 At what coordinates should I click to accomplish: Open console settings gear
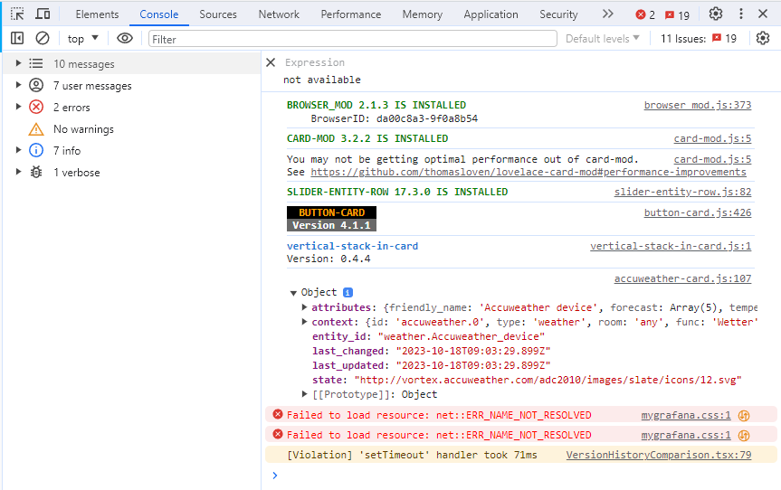[763, 38]
